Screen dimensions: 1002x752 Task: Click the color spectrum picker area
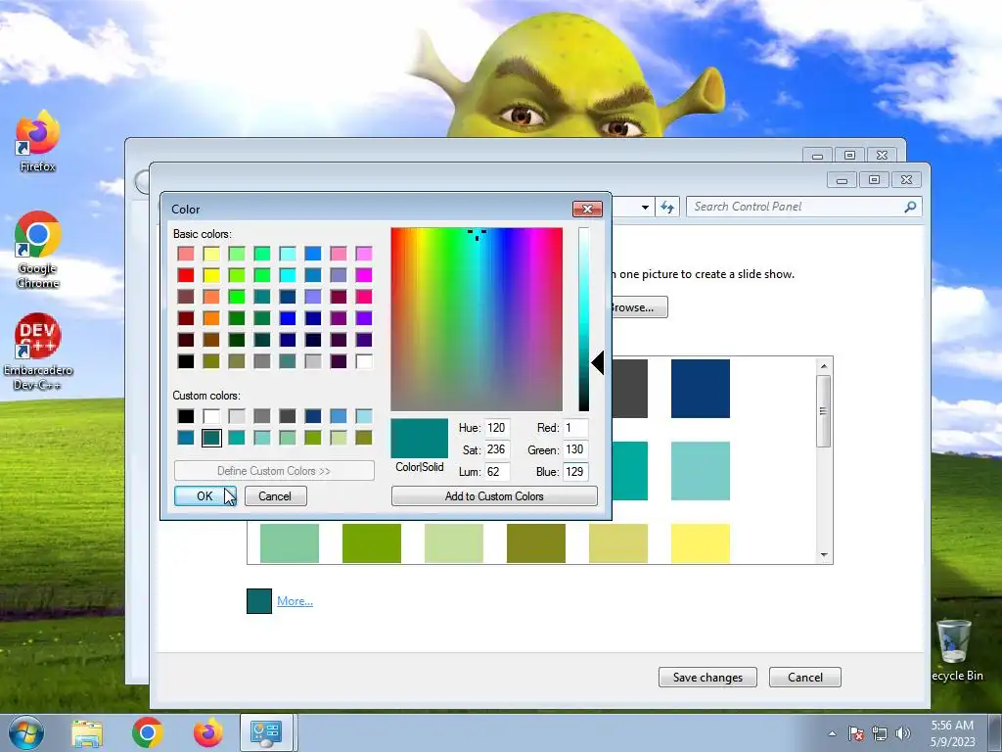coord(477,319)
